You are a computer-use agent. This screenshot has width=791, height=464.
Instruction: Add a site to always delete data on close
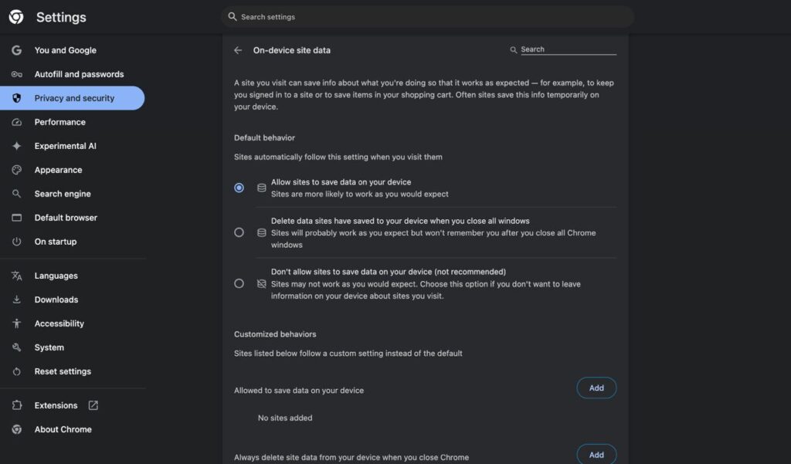pyautogui.click(x=596, y=455)
